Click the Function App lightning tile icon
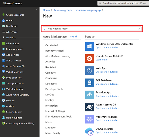149x137 pixels. click(89, 95)
